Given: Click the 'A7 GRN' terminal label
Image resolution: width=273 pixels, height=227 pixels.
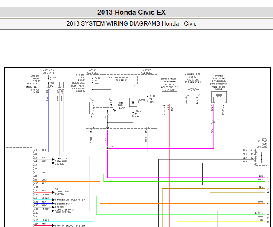Looking at the screenshot, I should coord(40,172).
